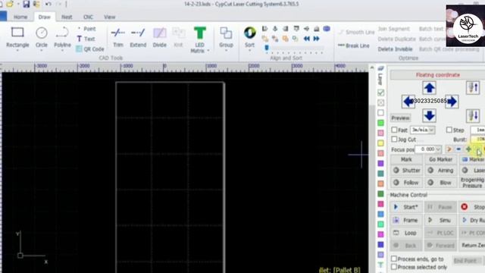Move the Align and Sort slider handle
The height and width of the screenshot is (273, 485).
pyautogui.click(x=267, y=48)
